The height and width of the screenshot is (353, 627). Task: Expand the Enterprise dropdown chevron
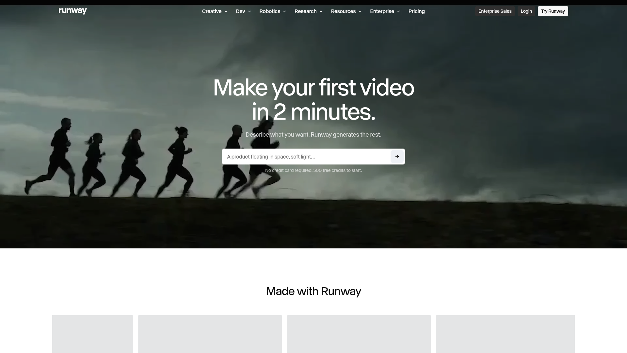[x=398, y=11]
